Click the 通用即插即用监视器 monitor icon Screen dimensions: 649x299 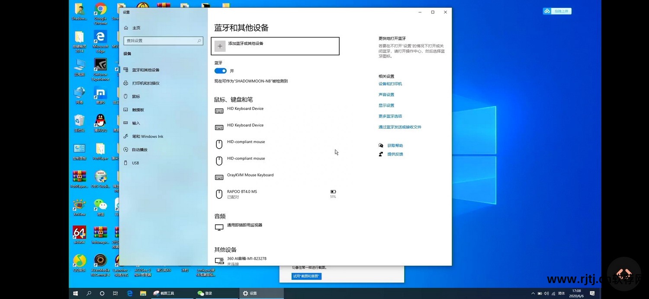[219, 227]
